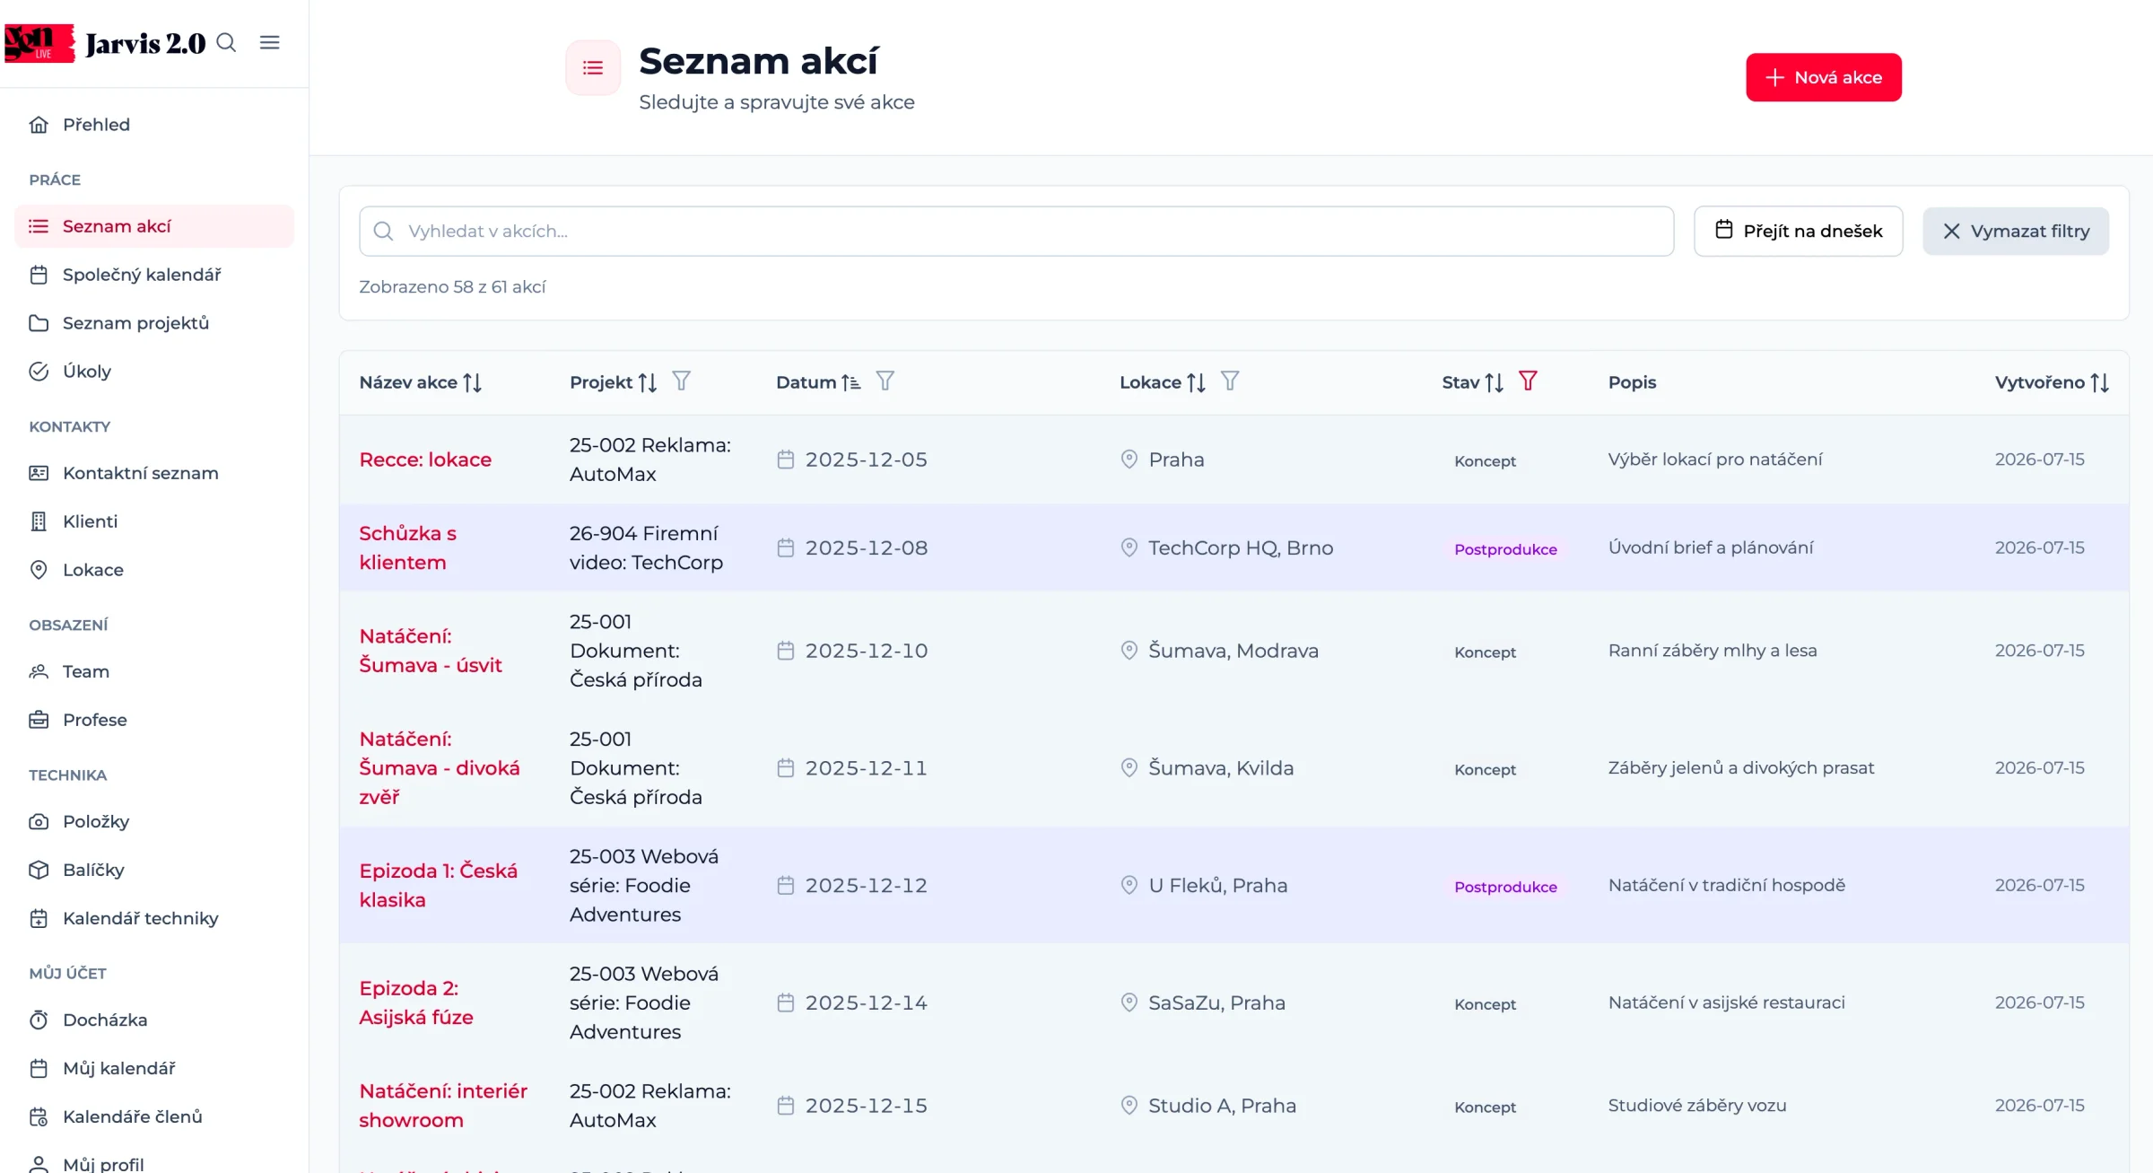Focus the Vyhledat v akcích search field

[x=1015, y=231]
